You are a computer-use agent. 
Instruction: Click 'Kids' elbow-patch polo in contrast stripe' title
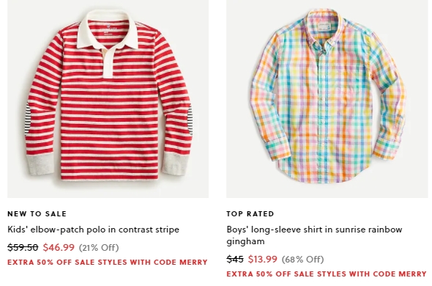click(x=94, y=230)
